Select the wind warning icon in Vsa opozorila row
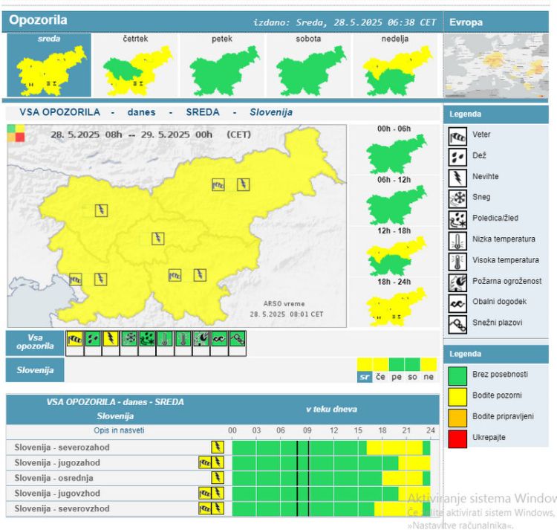 (x=74, y=339)
